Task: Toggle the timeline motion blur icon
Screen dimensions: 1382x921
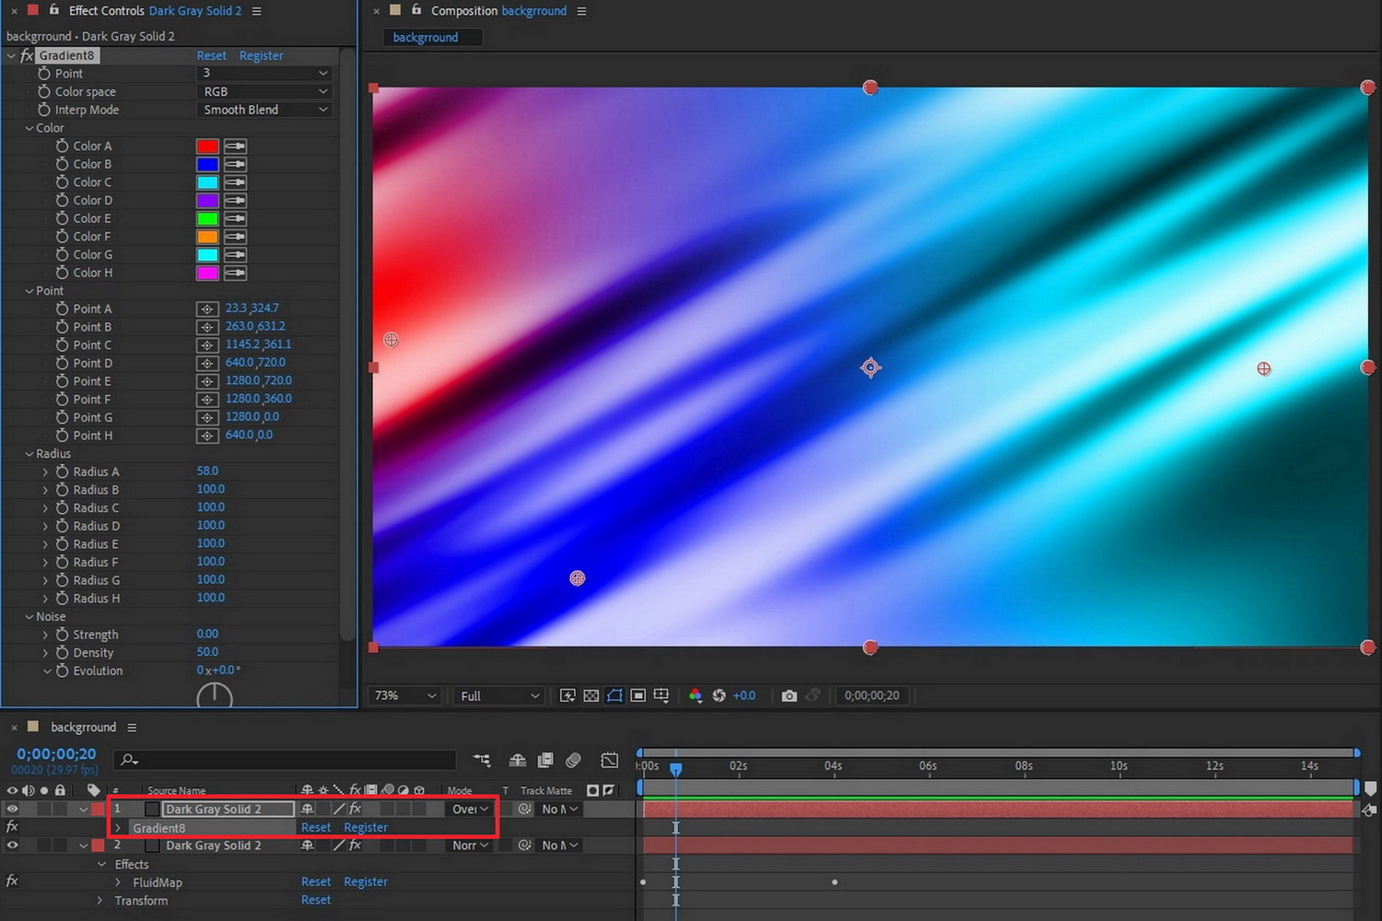Action: 573,760
